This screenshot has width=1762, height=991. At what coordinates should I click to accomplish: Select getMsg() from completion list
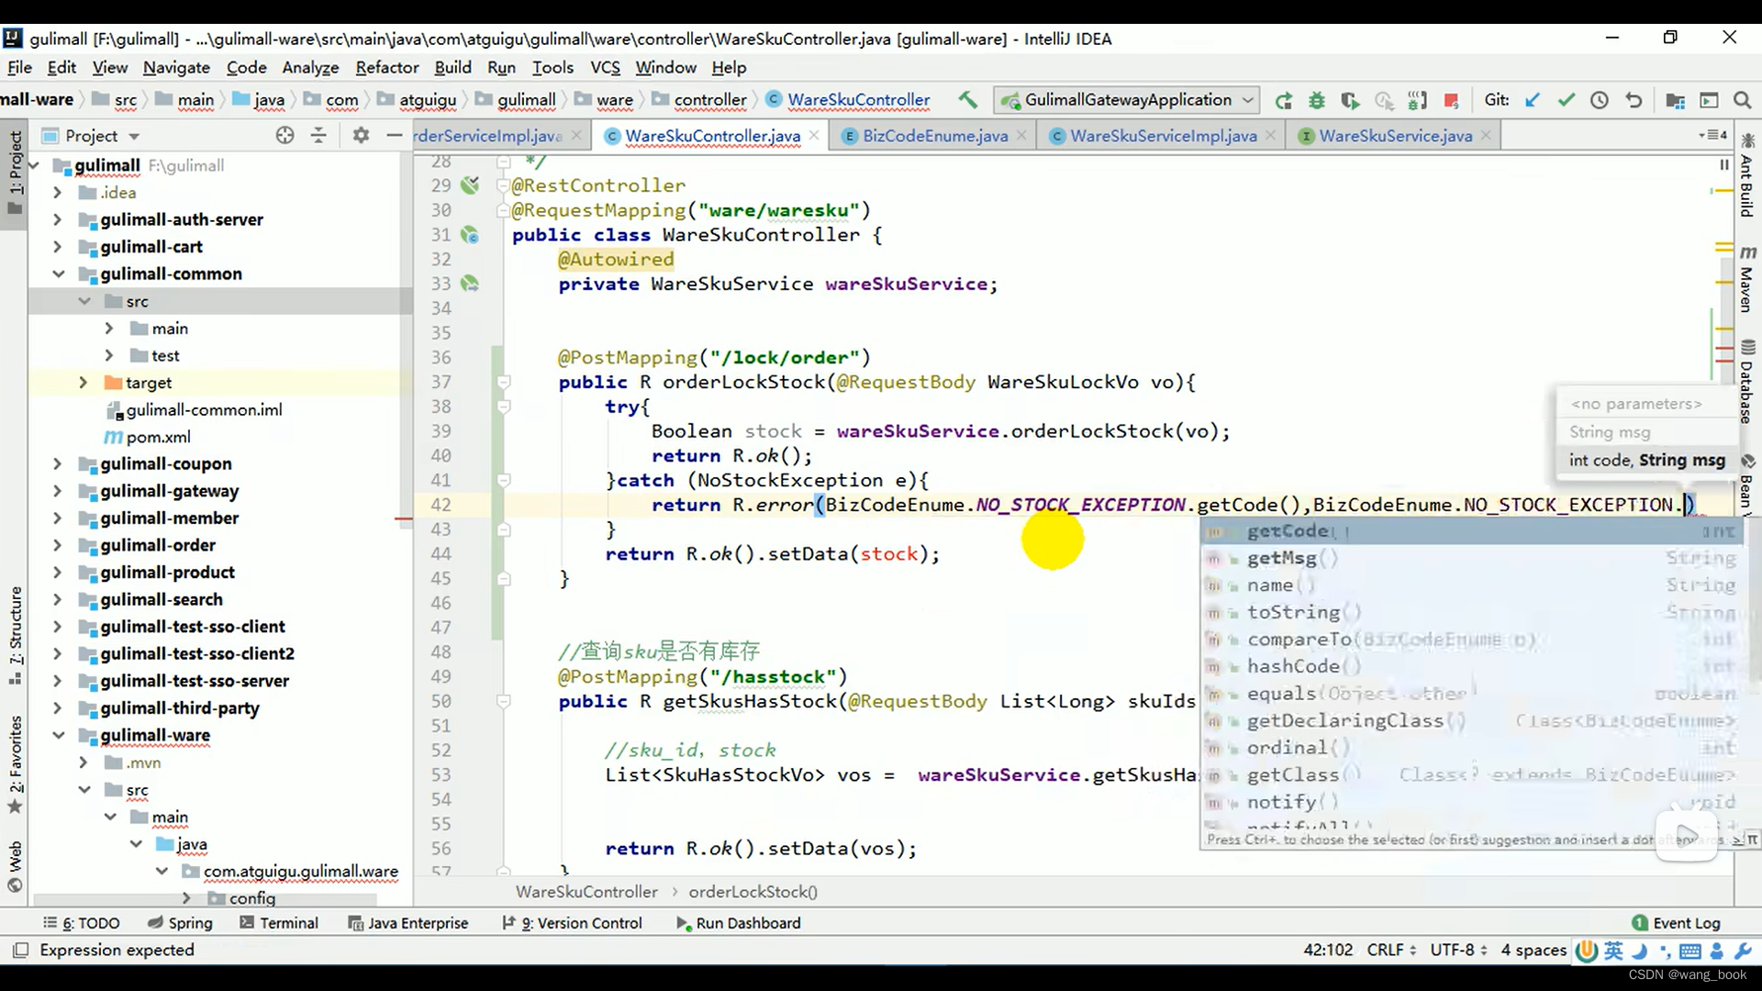1282,558
